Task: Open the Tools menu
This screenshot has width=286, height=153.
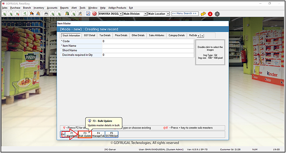Action: [x=82, y=8]
